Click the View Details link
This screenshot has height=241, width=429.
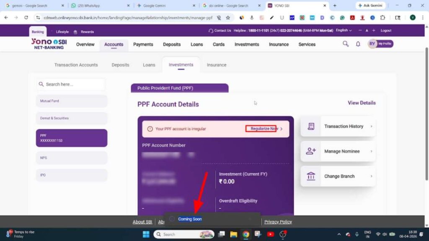coord(362,103)
